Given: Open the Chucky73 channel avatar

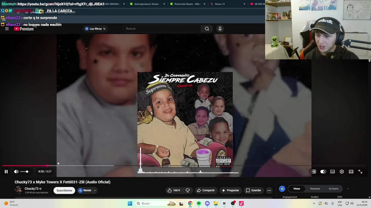Looking at the screenshot, I should (19, 190).
